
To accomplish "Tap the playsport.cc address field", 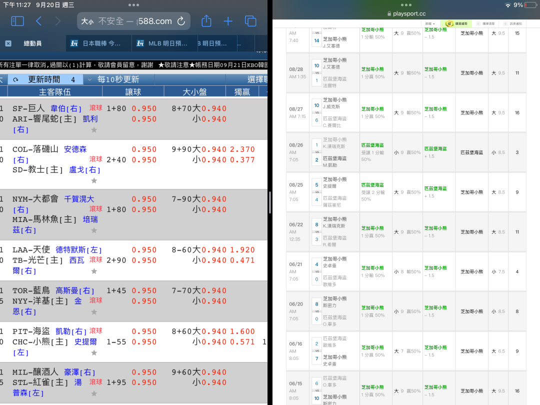I will click(x=406, y=14).
